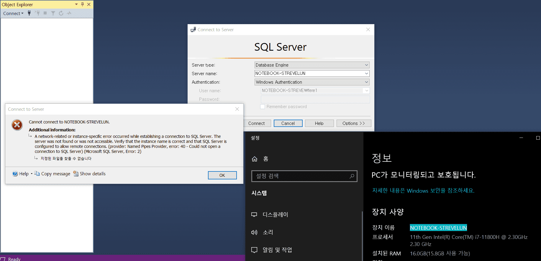Click the installed RAM value 16.0GB
541x261 pixels.
pos(440,253)
